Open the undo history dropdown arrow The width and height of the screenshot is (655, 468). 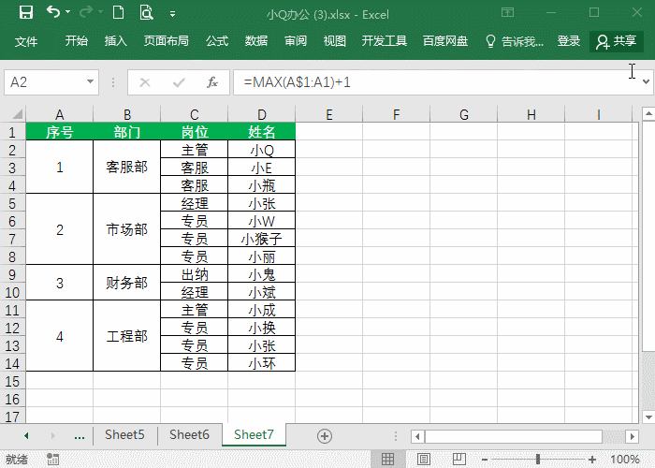tap(68, 12)
